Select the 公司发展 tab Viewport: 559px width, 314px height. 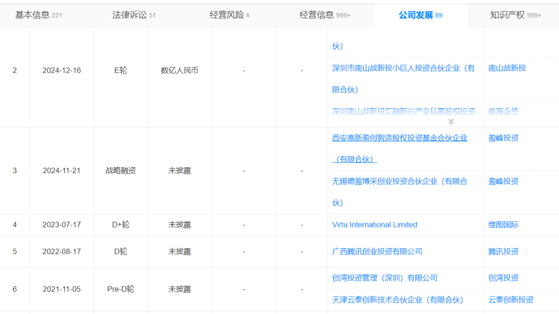(x=420, y=16)
